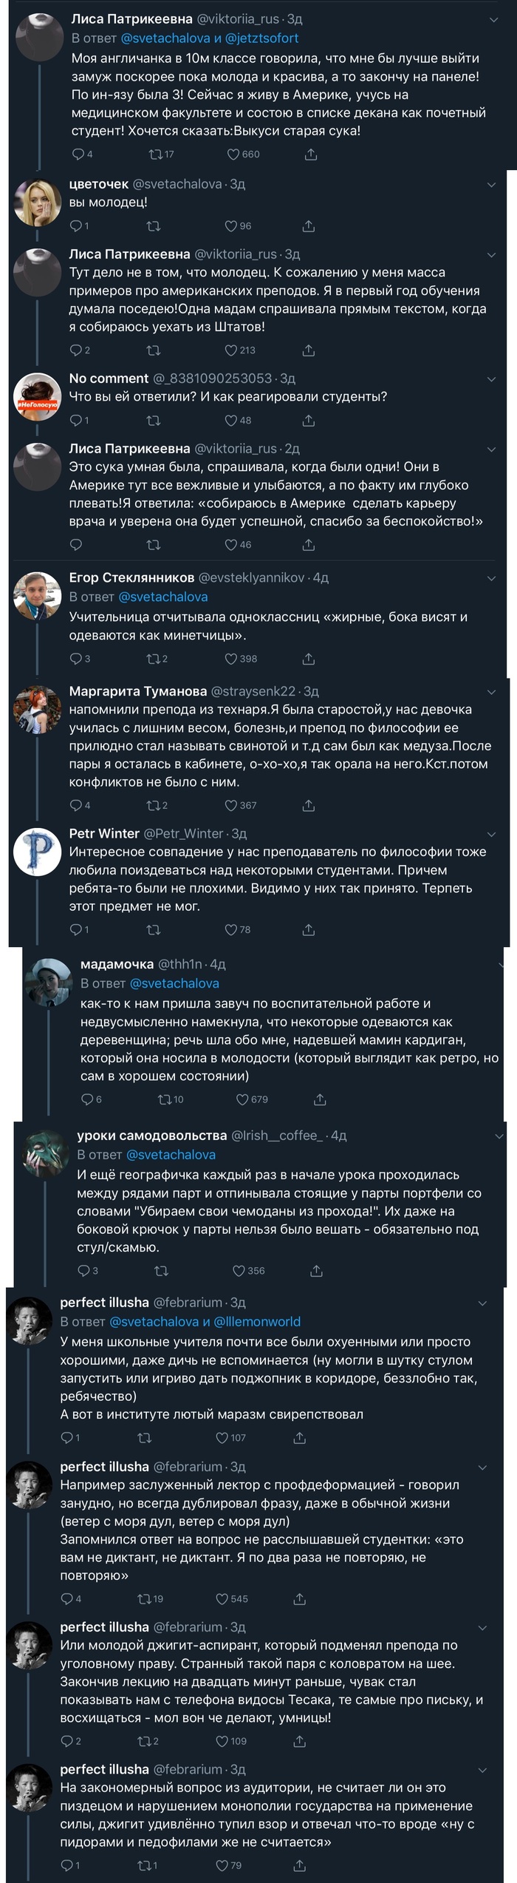Open @svetachalova link in уроки самодовольства reply

[x=171, y=1154]
